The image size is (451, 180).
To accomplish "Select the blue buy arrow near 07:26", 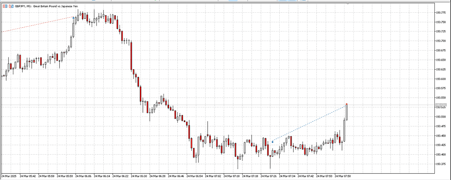I will coord(272,142).
